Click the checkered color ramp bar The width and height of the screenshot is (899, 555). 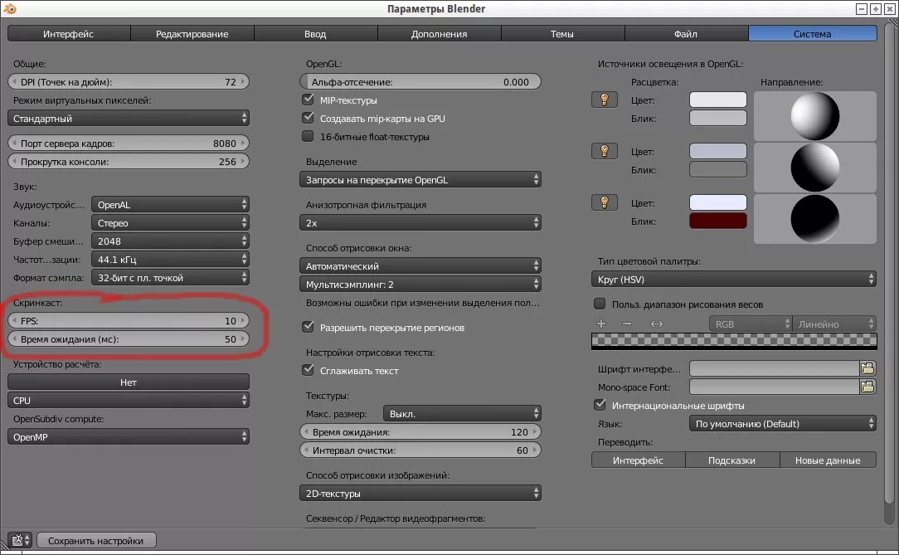734,342
